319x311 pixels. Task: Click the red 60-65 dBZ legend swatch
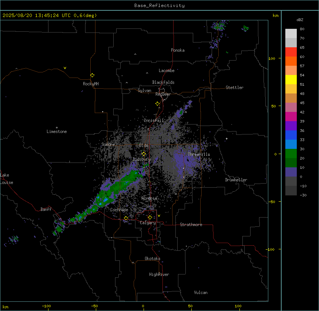click(291, 52)
